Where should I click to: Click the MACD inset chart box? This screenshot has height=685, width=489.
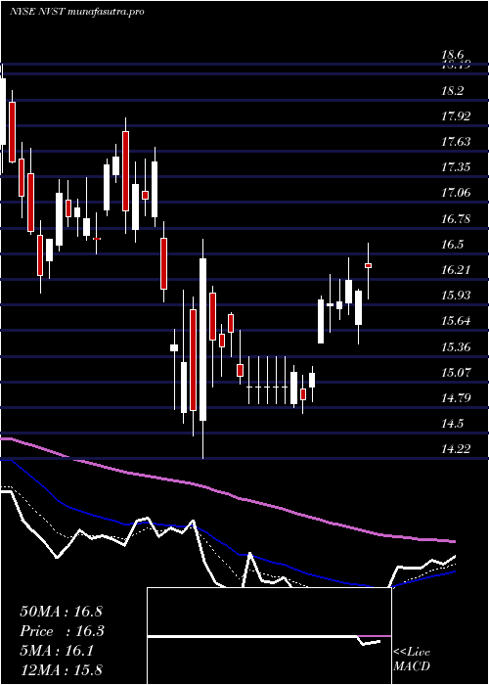(269, 636)
